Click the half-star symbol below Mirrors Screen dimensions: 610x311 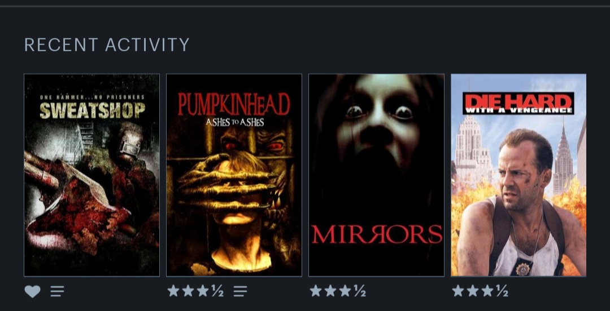[360, 291]
